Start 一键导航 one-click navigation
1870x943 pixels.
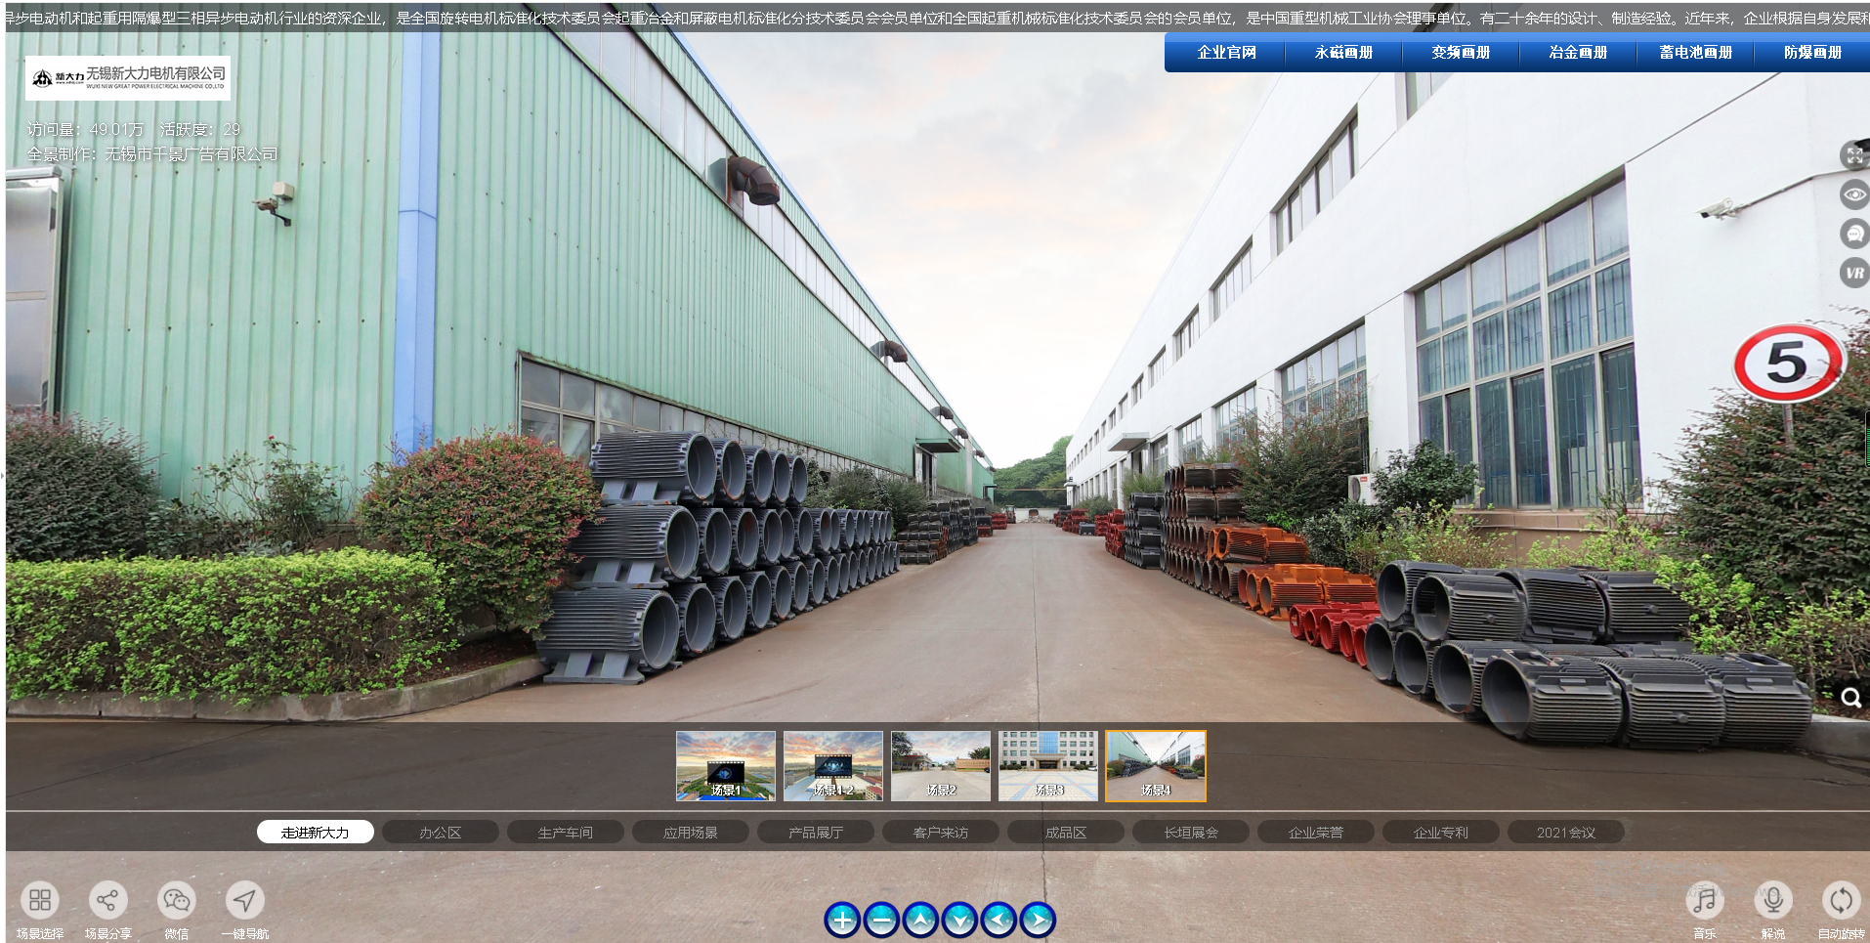click(245, 900)
